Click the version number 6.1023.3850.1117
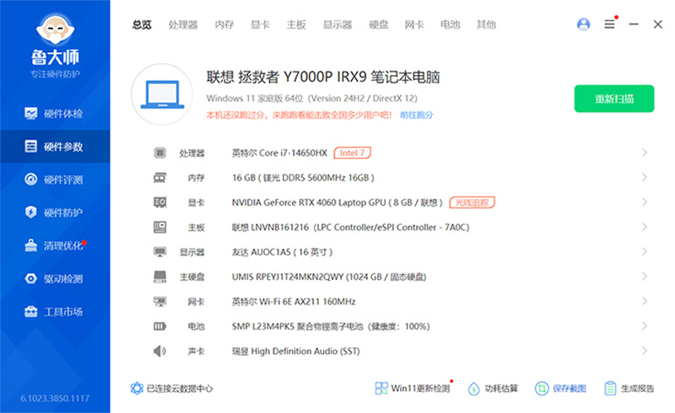Viewport: 675px width, 413px height. (x=55, y=399)
